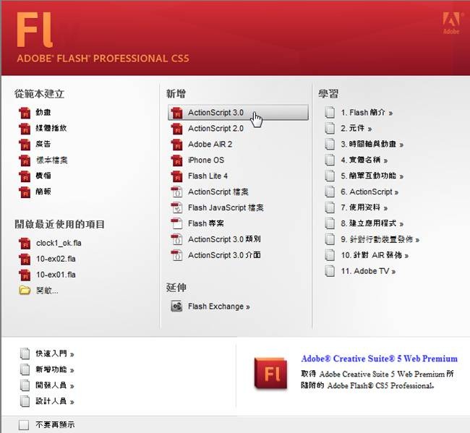Click the 媒體播放 template icon
This screenshot has width=470, height=433.
[x=25, y=129]
